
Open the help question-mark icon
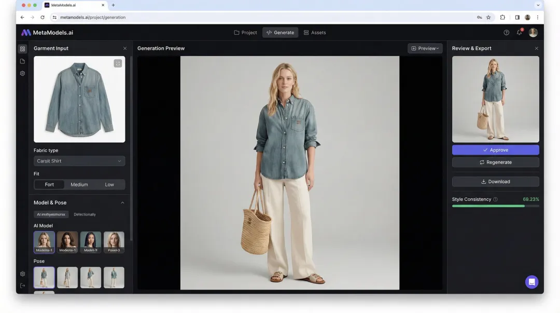point(506,32)
